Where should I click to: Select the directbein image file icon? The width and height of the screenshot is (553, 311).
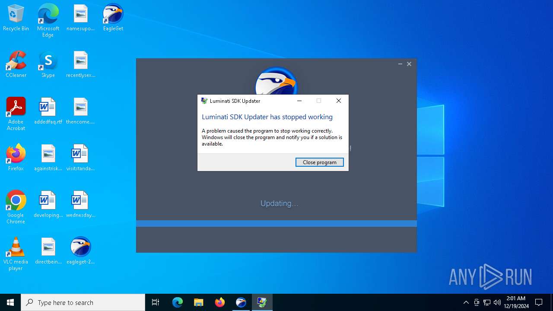[48, 251]
